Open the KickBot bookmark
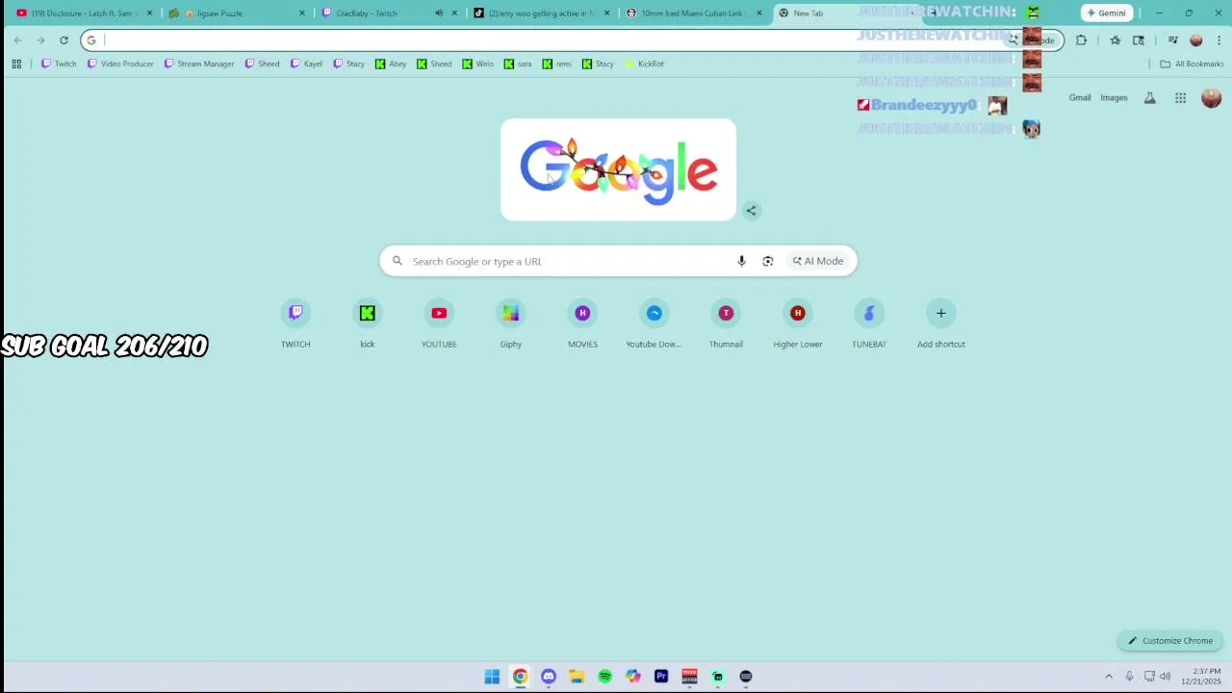Image resolution: width=1232 pixels, height=693 pixels. [x=644, y=64]
